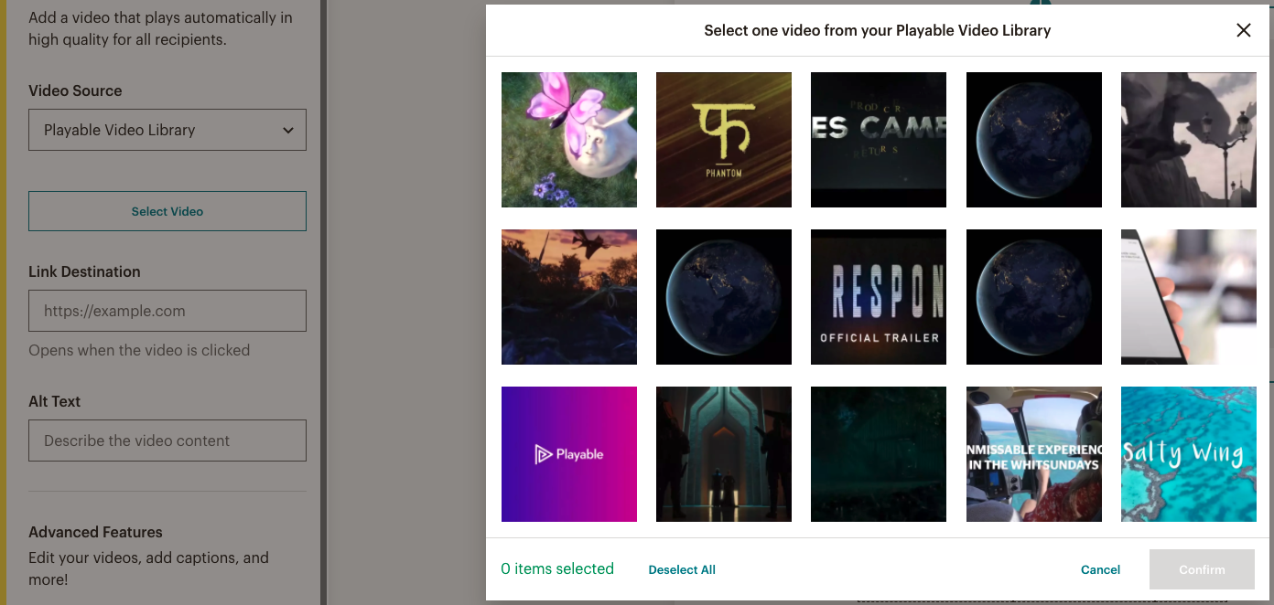
Task: Pick the Earth video in the top row
Action: (1034, 140)
